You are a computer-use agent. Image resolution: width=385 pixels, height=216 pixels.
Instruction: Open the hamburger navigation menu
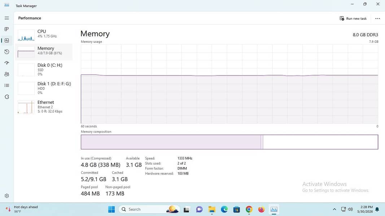click(6, 18)
